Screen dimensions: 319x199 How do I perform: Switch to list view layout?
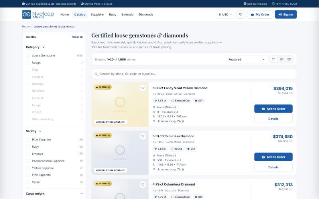pyautogui.click(x=274, y=59)
